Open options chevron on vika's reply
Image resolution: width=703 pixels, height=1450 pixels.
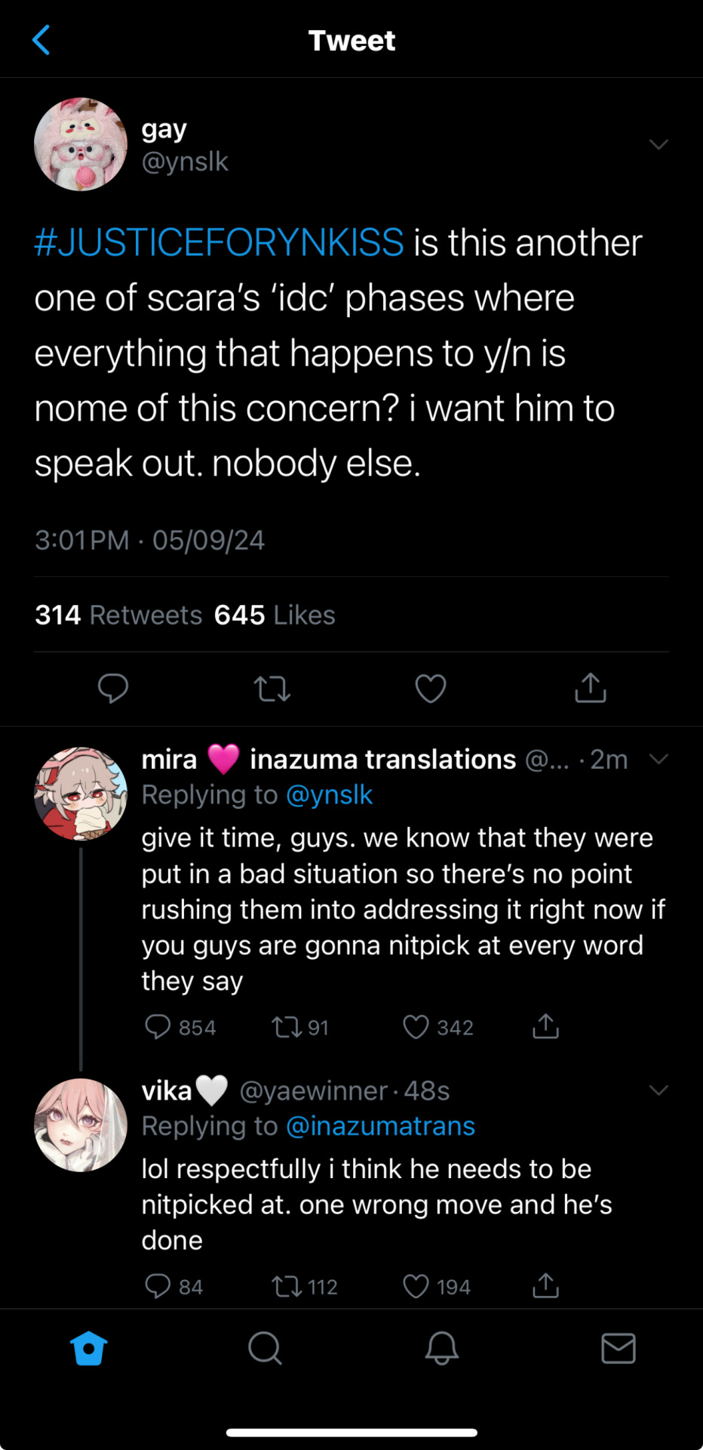(x=658, y=1090)
